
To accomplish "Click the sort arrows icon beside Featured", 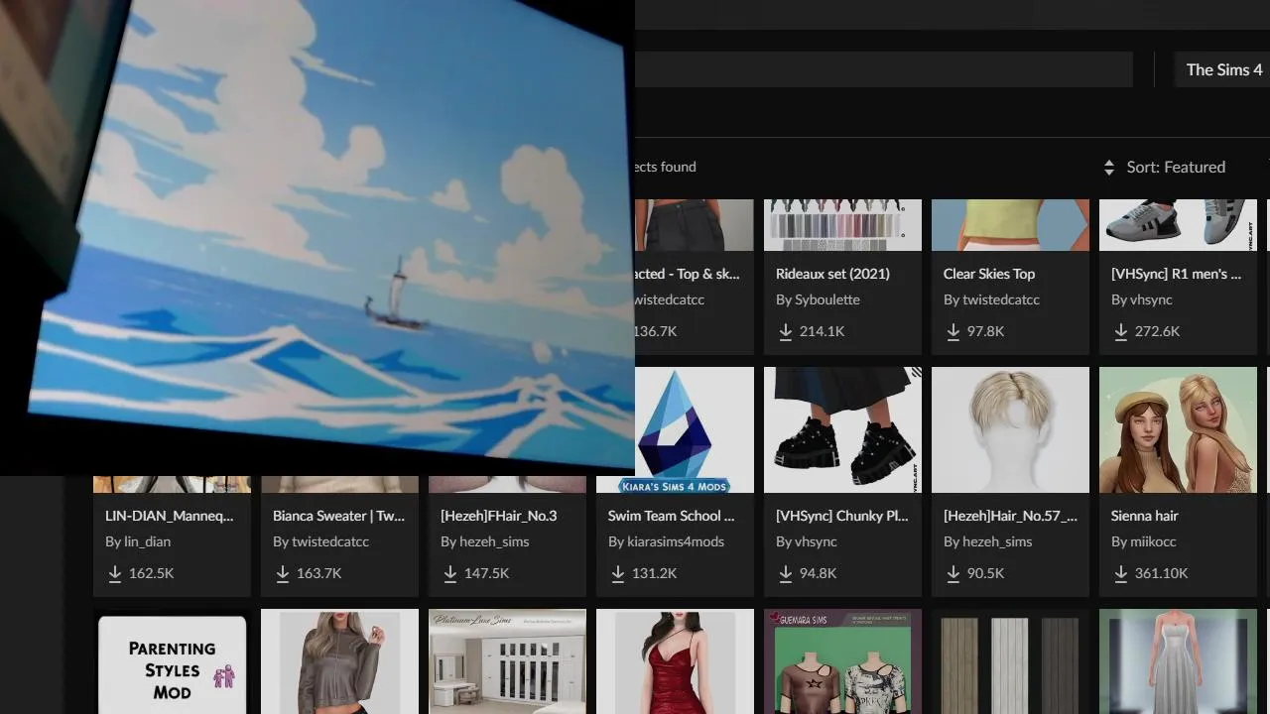I will (x=1109, y=168).
